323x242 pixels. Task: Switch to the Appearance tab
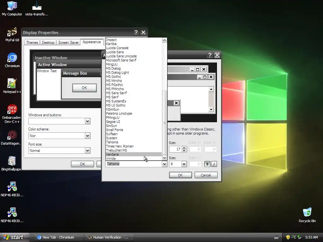(92, 42)
